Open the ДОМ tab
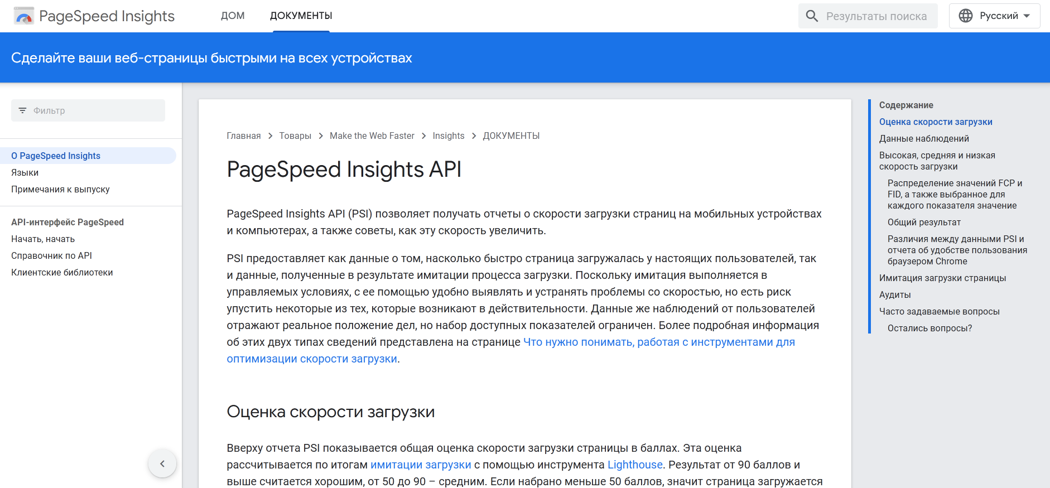Viewport: 1050px width, 488px height. click(233, 16)
